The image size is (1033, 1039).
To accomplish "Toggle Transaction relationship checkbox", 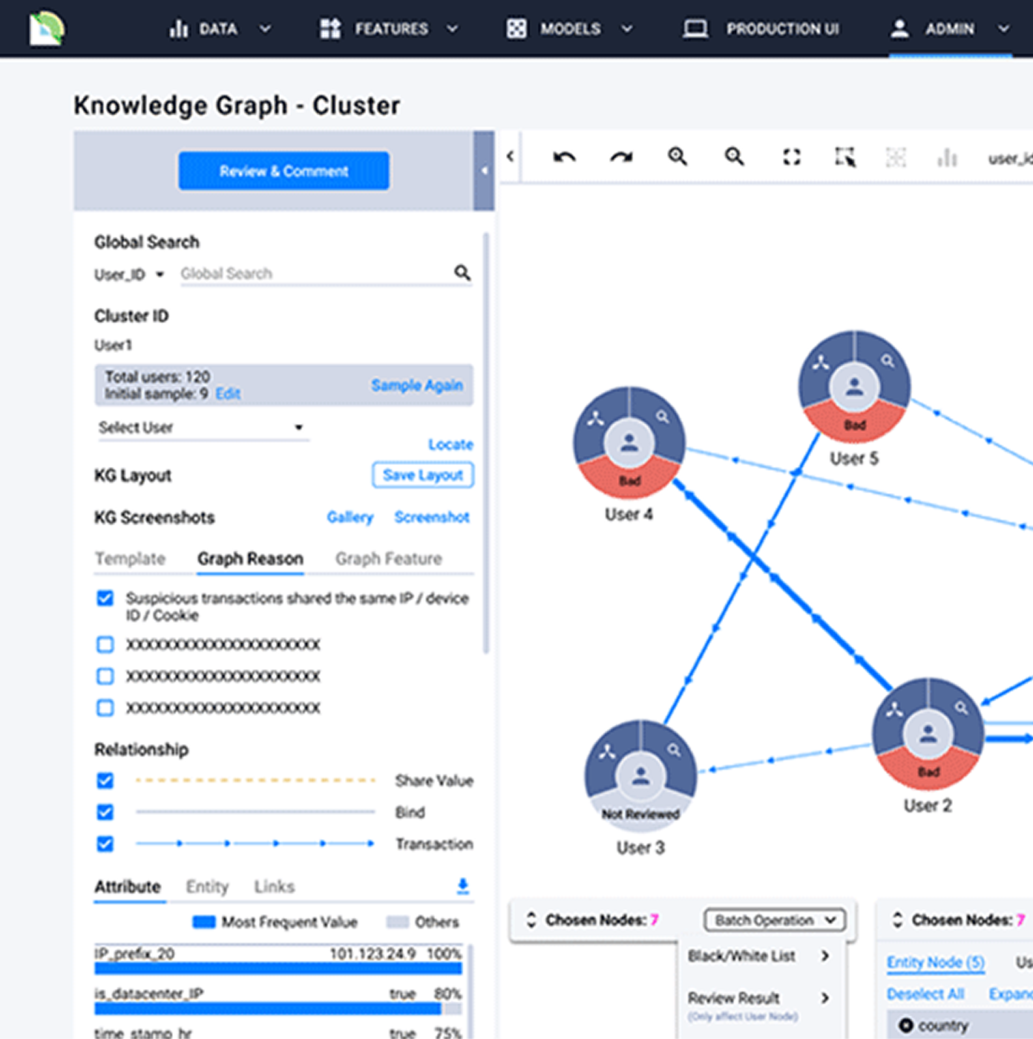I will pos(105,844).
